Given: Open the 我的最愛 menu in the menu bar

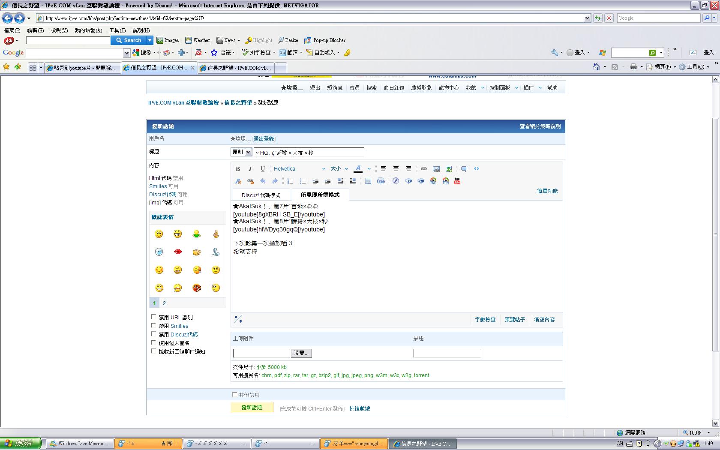Looking at the screenshot, I should click(x=88, y=30).
